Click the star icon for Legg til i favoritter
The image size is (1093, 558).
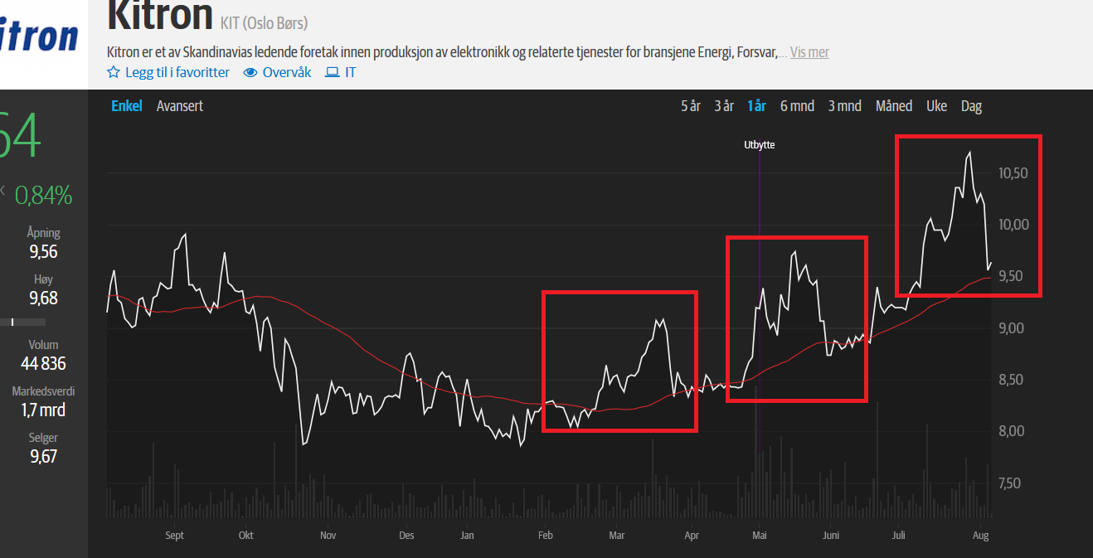tap(114, 72)
